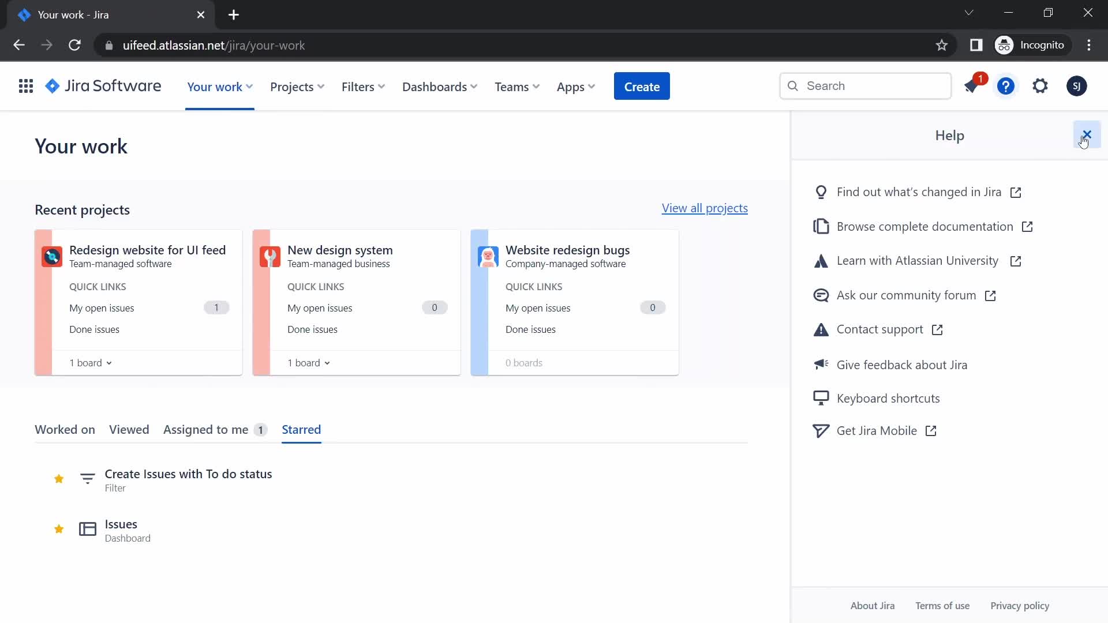Expand the Dashboards dropdown menu
The height and width of the screenshot is (623, 1108).
[440, 87]
